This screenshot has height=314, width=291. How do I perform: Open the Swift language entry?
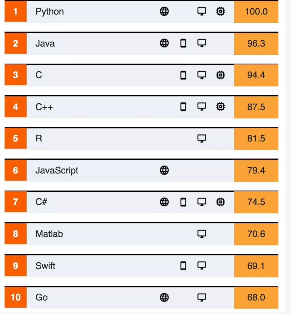click(45, 266)
